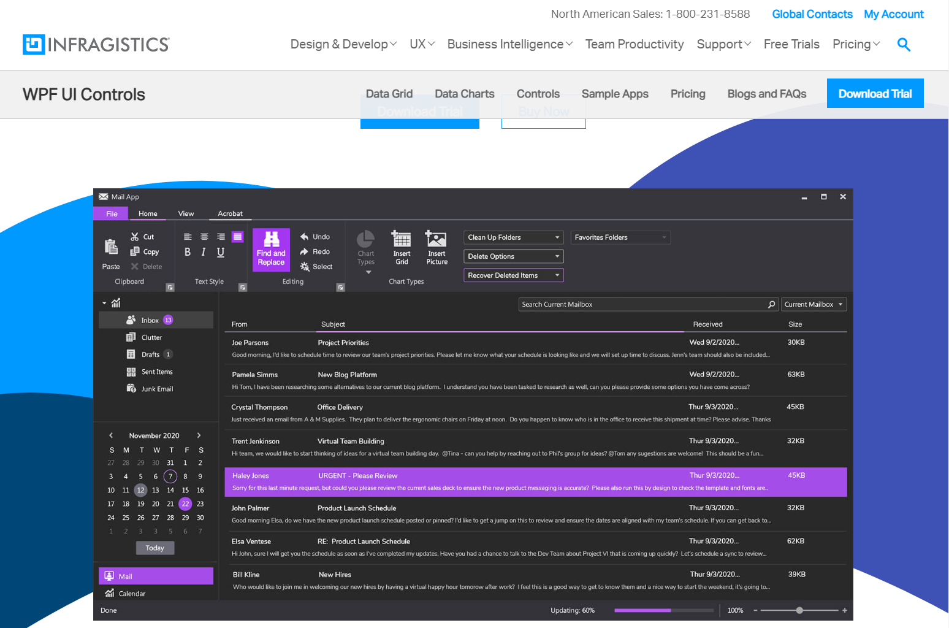
Task: Expand the Support menu
Action: 724,44
